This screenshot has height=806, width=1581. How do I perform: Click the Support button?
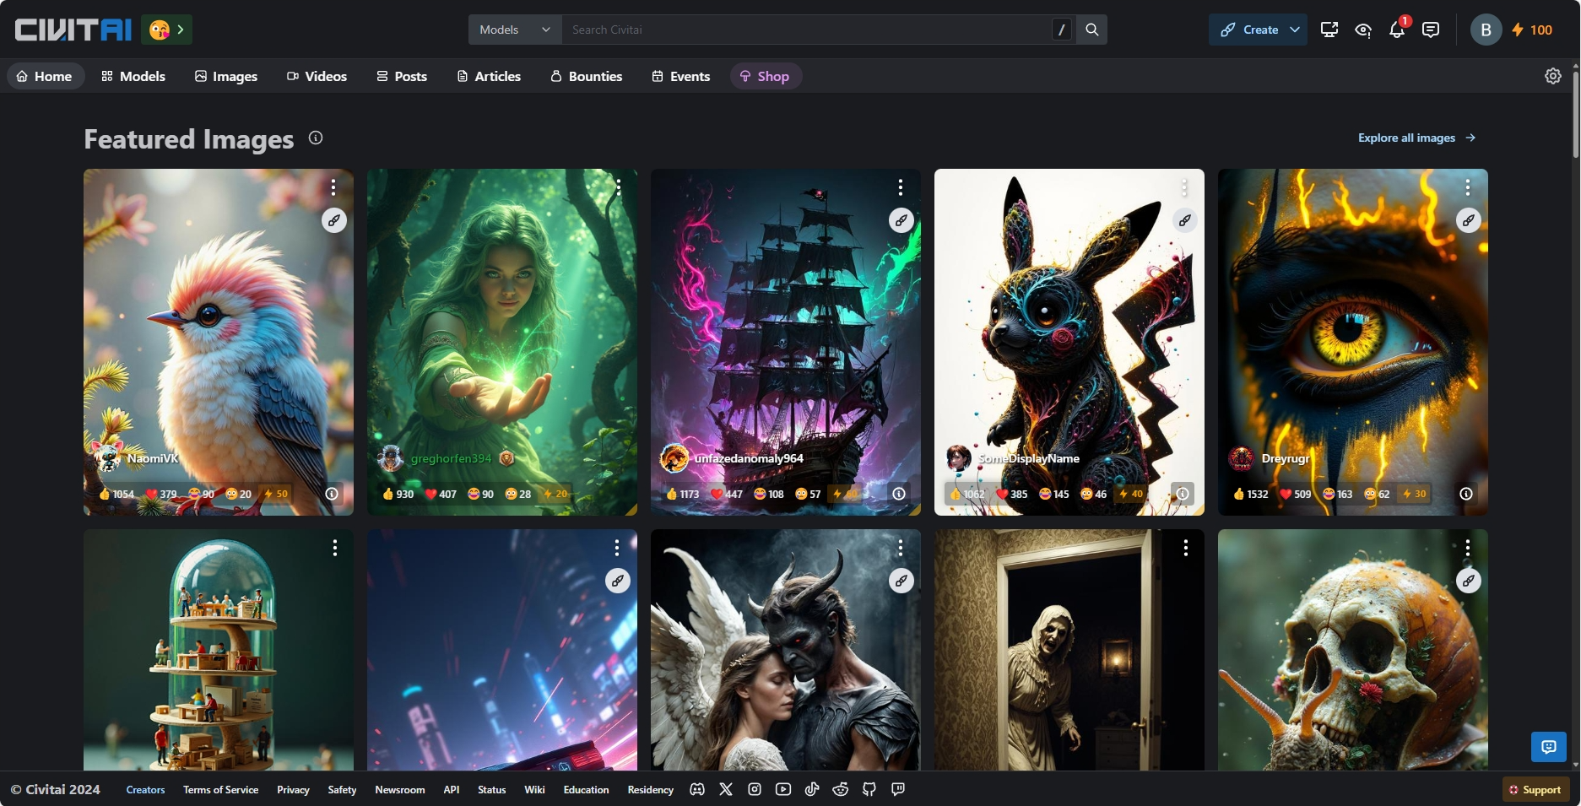[1535, 790]
